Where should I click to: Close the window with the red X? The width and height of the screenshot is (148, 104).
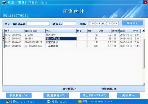click(145, 2)
